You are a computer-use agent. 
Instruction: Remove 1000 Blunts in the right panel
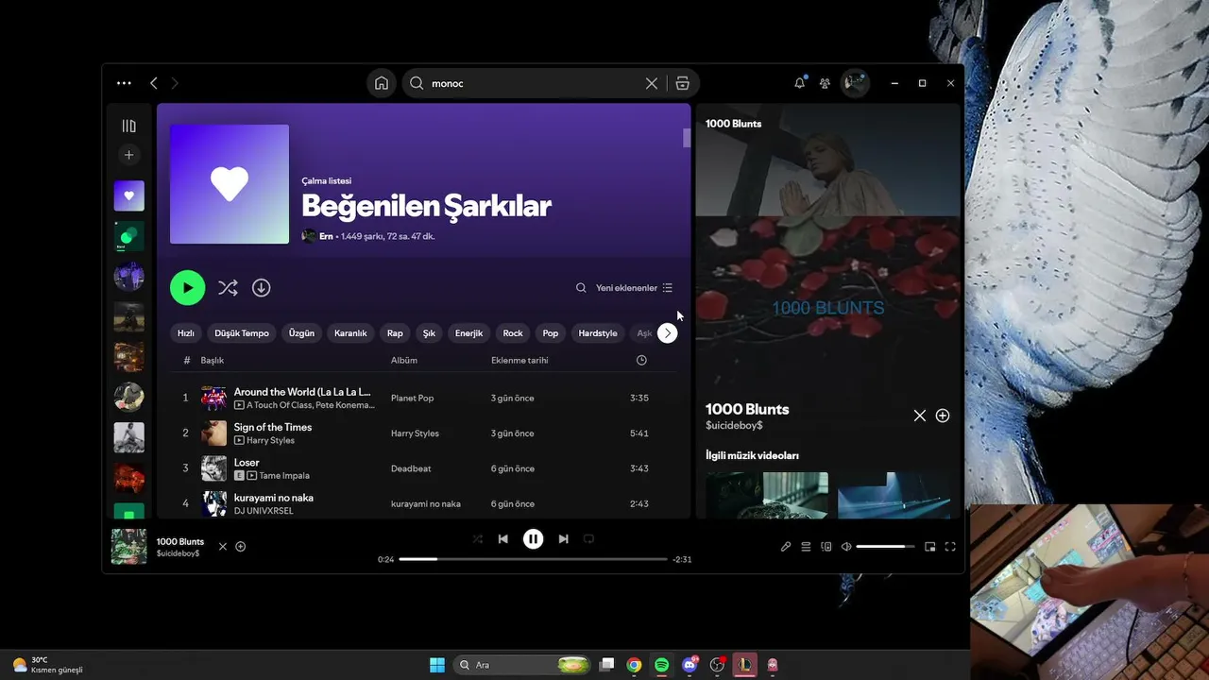(920, 416)
